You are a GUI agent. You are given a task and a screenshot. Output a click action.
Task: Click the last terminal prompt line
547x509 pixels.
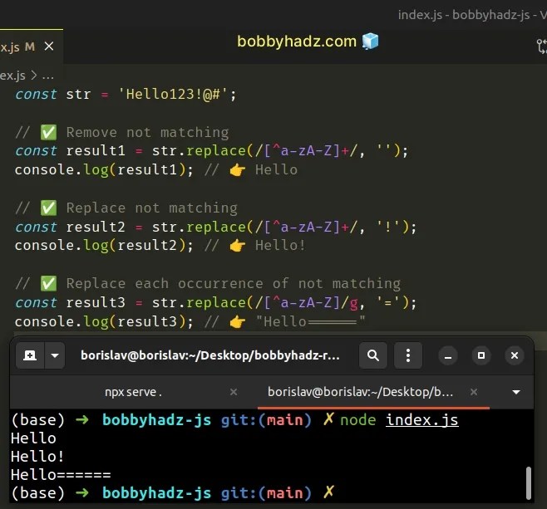coord(173,492)
